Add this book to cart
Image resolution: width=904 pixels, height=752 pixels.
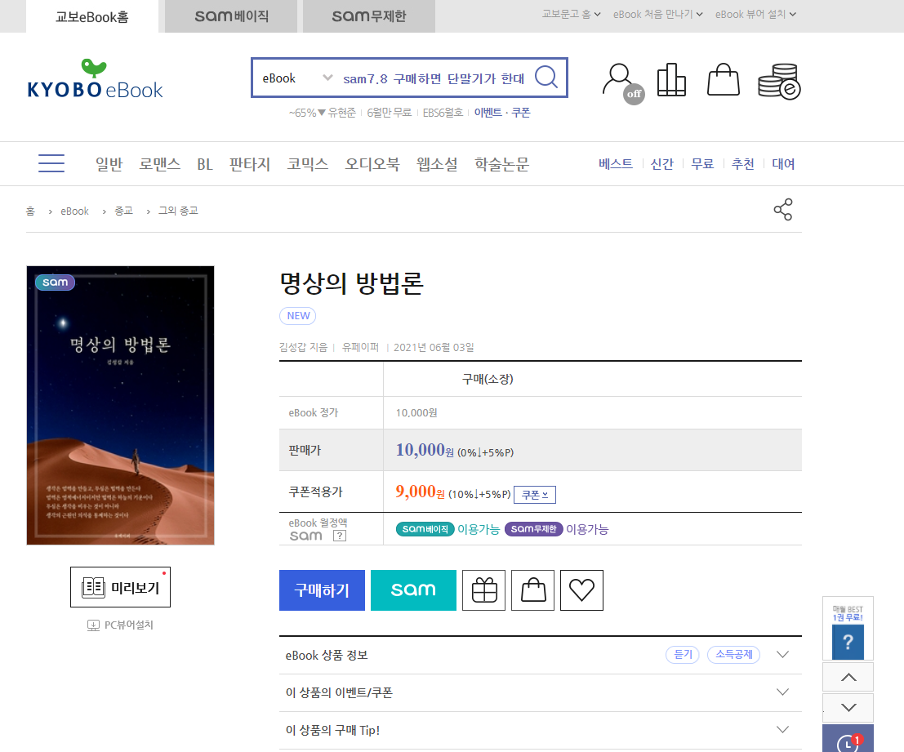[x=532, y=590]
